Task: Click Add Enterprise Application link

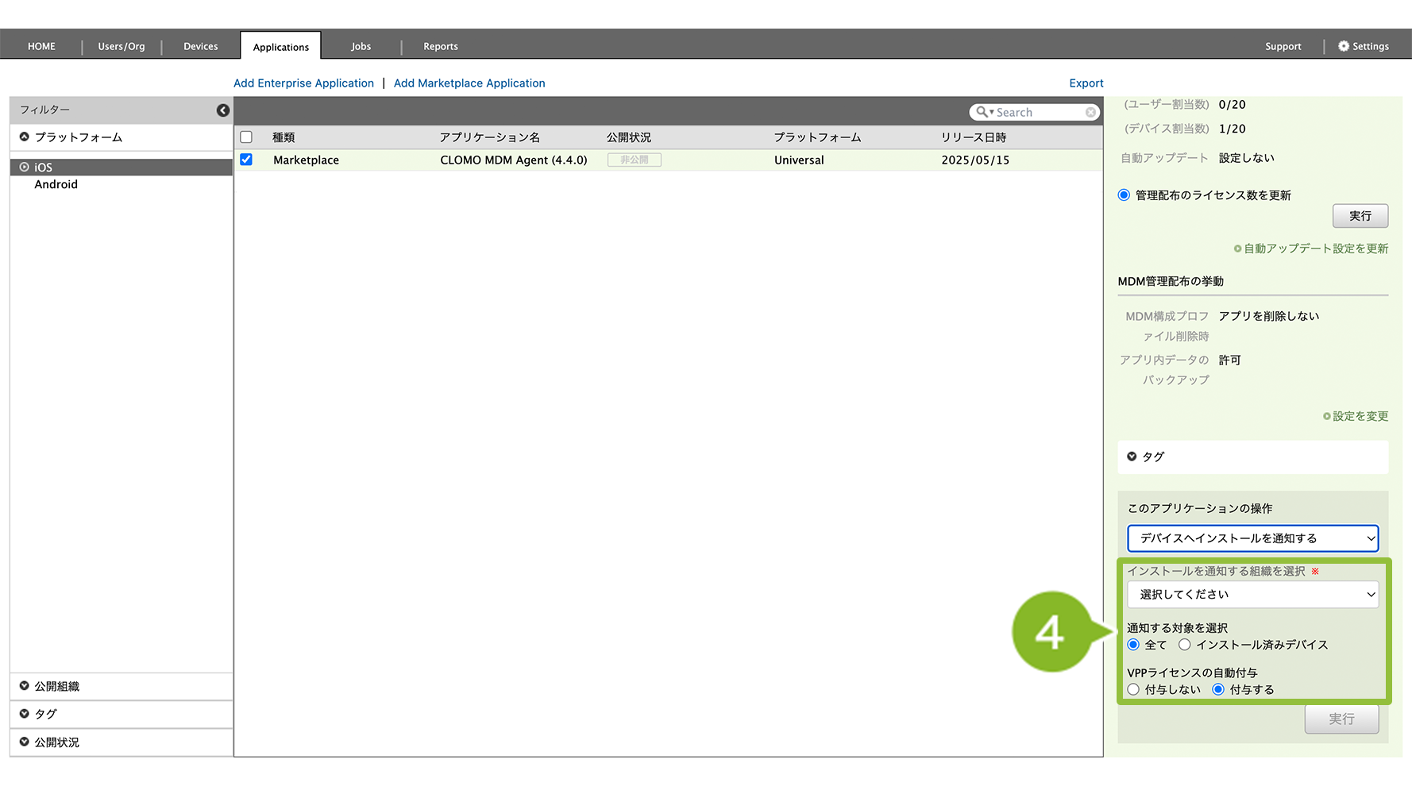Action: (303, 83)
